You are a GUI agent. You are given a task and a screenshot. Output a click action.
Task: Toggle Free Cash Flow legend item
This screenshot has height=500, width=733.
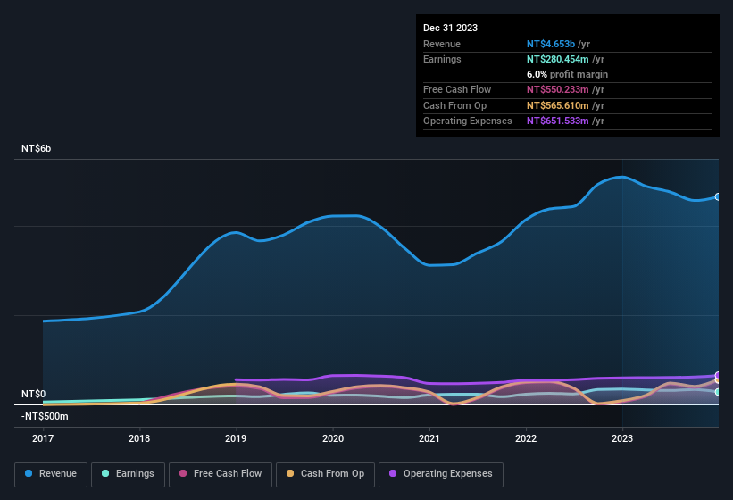click(x=222, y=474)
